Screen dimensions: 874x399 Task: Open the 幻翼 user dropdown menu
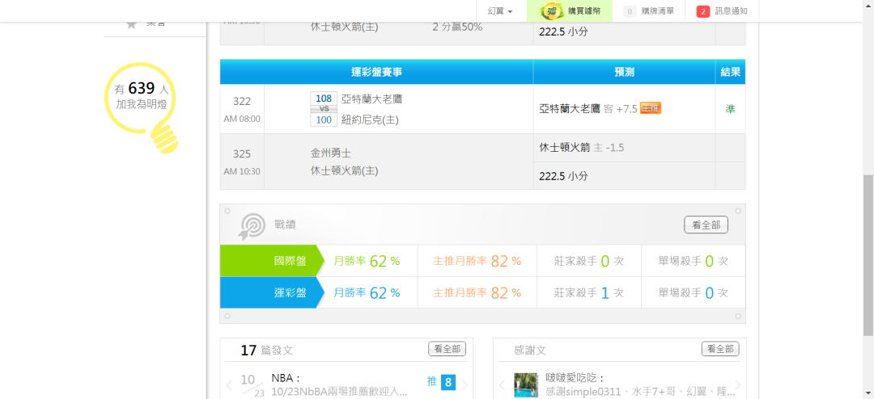(500, 11)
